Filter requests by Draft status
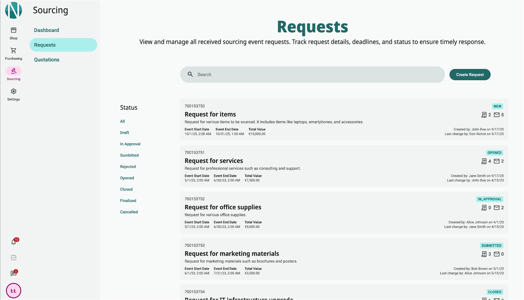 click(124, 133)
